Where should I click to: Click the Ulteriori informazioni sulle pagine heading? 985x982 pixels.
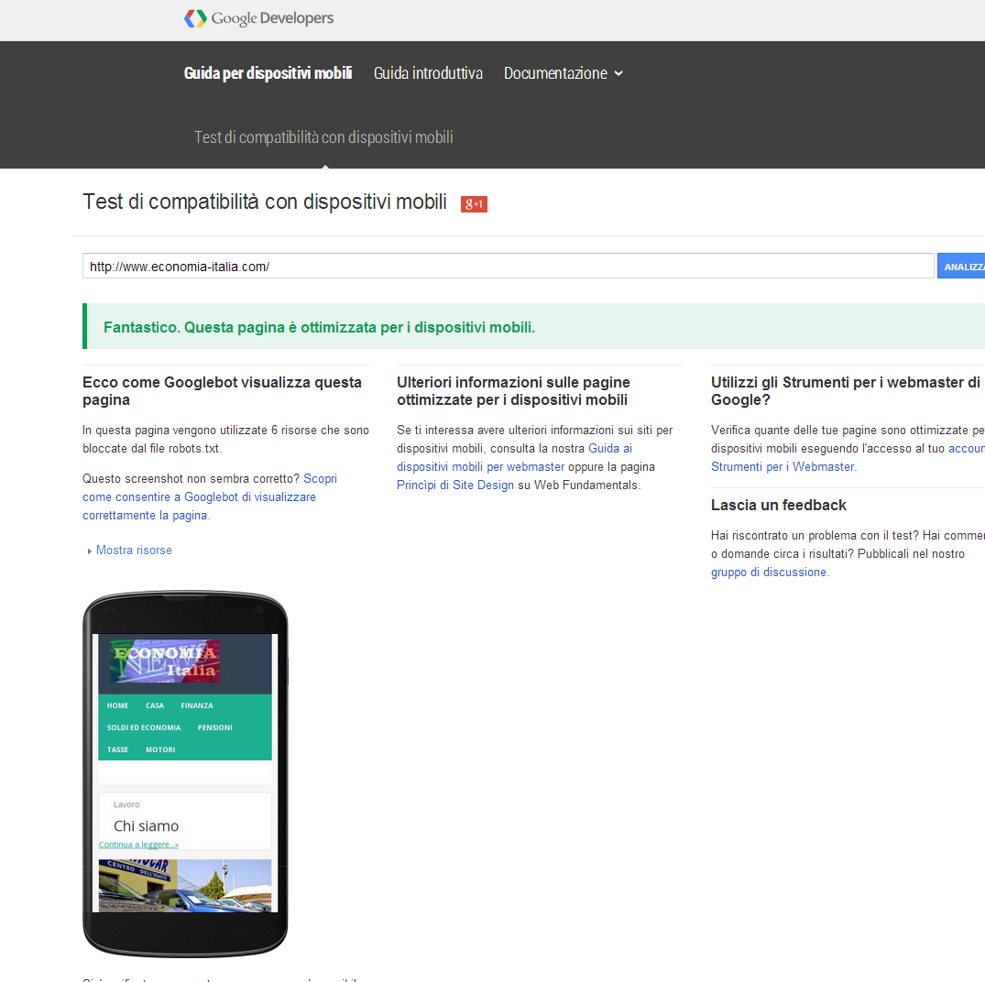(514, 391)
